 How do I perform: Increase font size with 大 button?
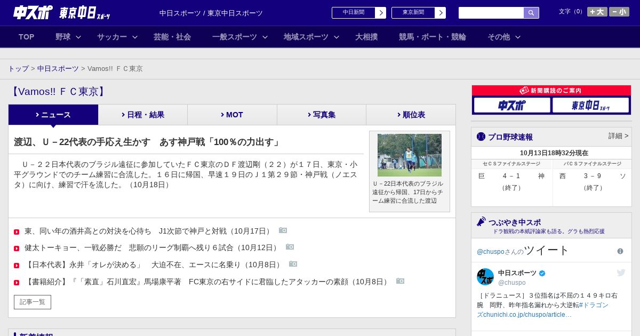coord(597,12)
